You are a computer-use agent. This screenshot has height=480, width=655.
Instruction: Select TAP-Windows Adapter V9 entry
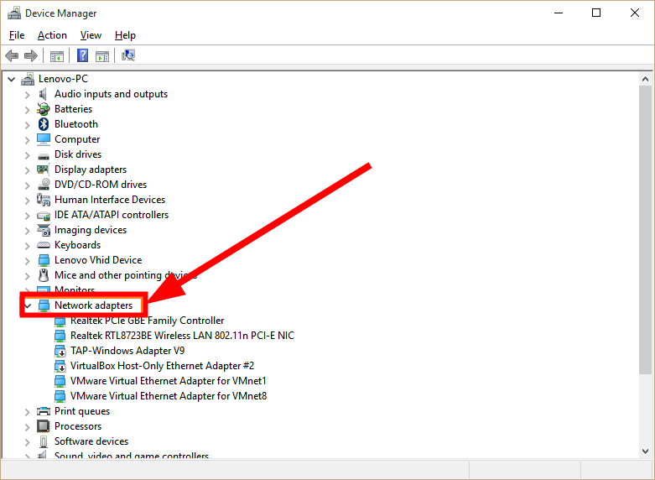click(x=127, y=351)
